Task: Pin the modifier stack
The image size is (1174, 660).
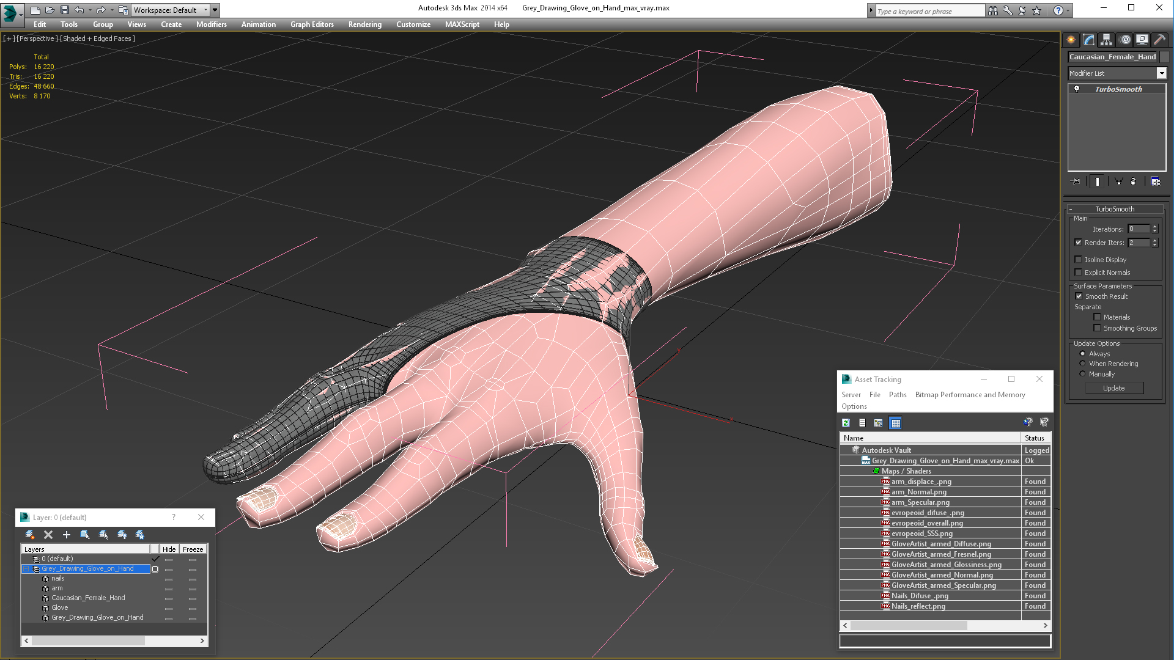Action: click(1076, 182)
